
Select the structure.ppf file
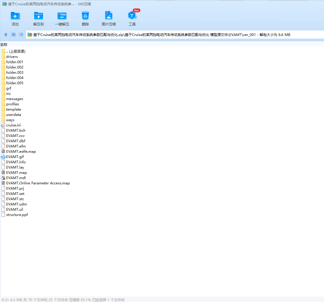pos(15,215)
